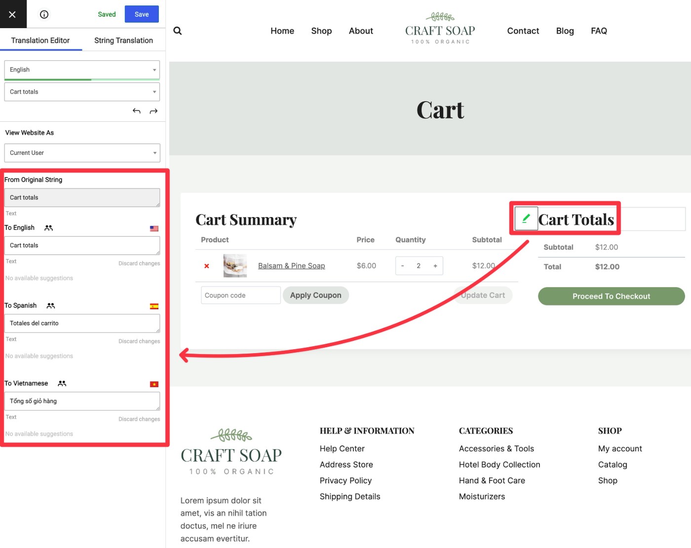Open Hand & Foot Care category link
Screen dimensions: 691x548
pyautogui.click(x=492, y=480)
